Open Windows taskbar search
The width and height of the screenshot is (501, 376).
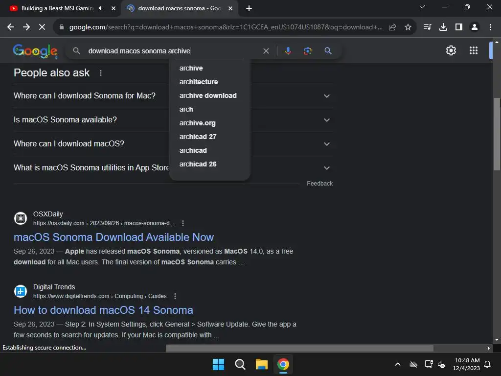(x=240, y=364)
